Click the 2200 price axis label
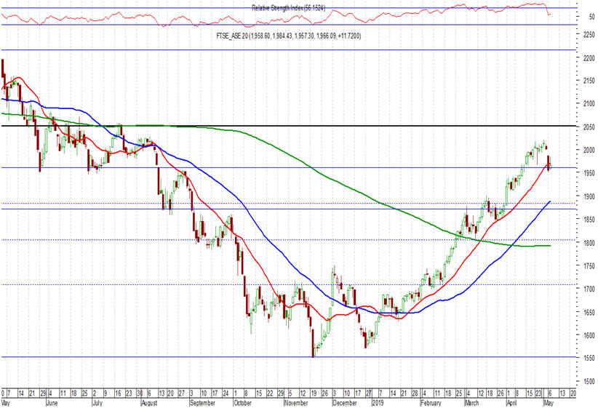 (585, 57)
